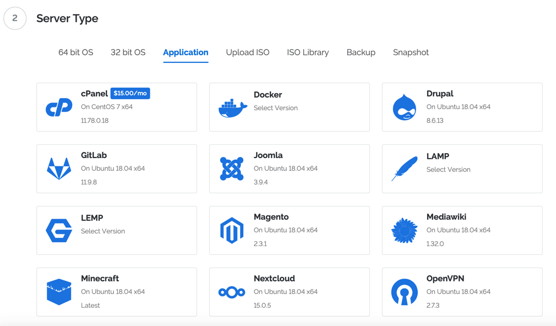The width and height of the screenshot is (556, 326).
Task: Click the Drupal drop icon
Action: coord(405,107)
